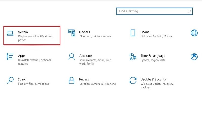This screenshot has height=113, width=202.
Task: Click the Privacy padlock icon
Action: (x=72, y=80)
